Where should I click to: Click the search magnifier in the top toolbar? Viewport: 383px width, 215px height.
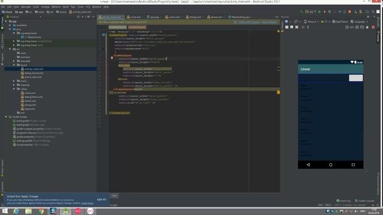coord(373,12)
